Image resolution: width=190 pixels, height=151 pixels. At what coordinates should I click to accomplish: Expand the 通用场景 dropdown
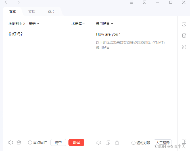pos(104,24)
